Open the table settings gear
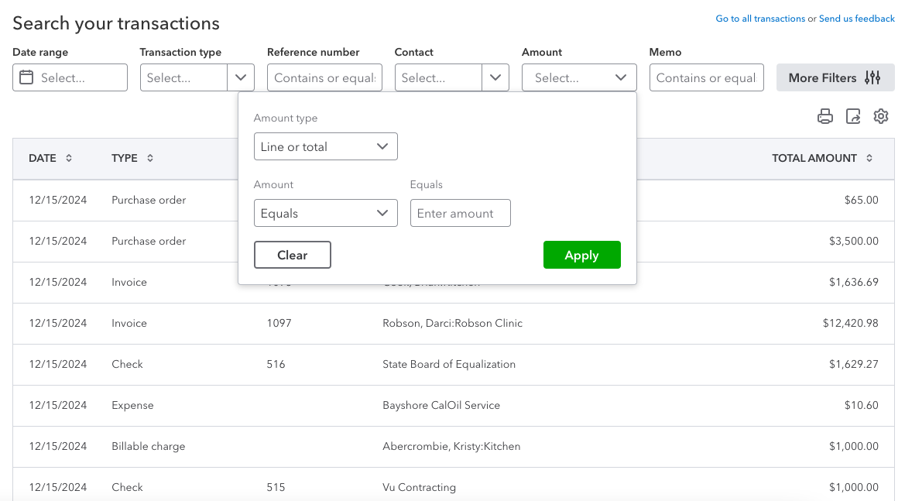905x501 pixels. pos(881,116)
